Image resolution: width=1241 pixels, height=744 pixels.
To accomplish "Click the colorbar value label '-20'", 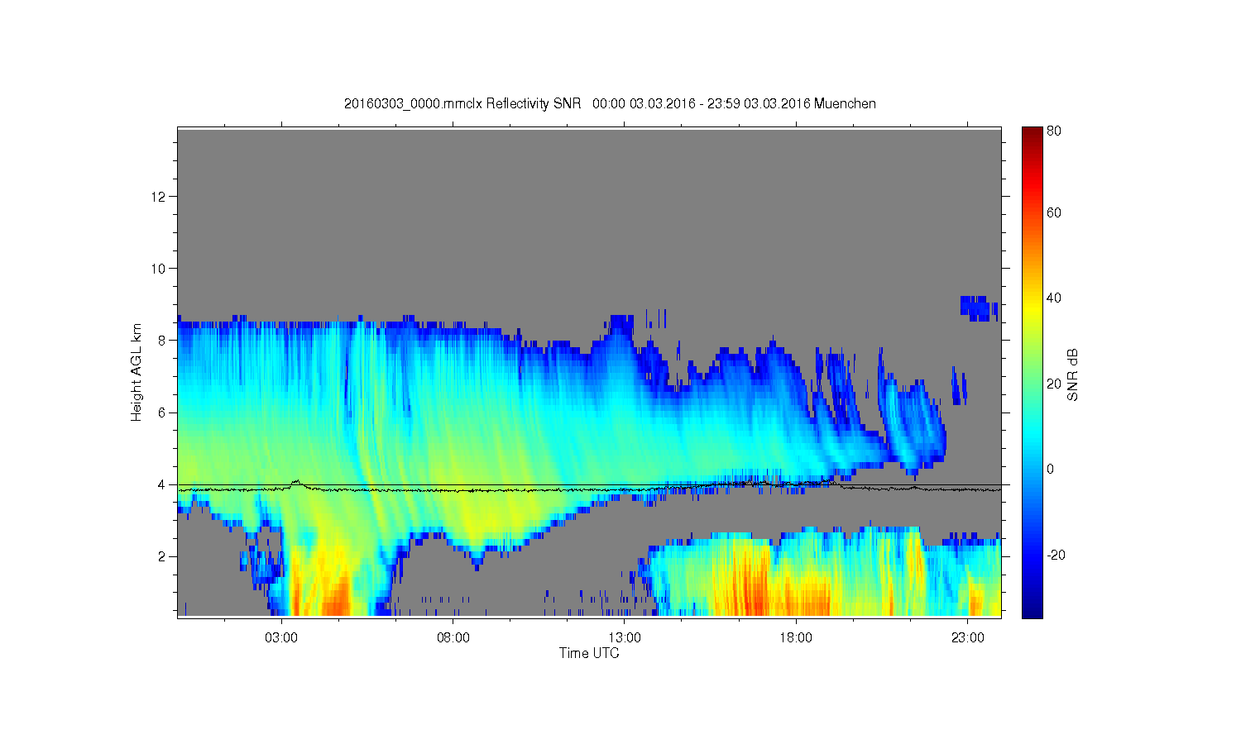I will click(1056, 555).
